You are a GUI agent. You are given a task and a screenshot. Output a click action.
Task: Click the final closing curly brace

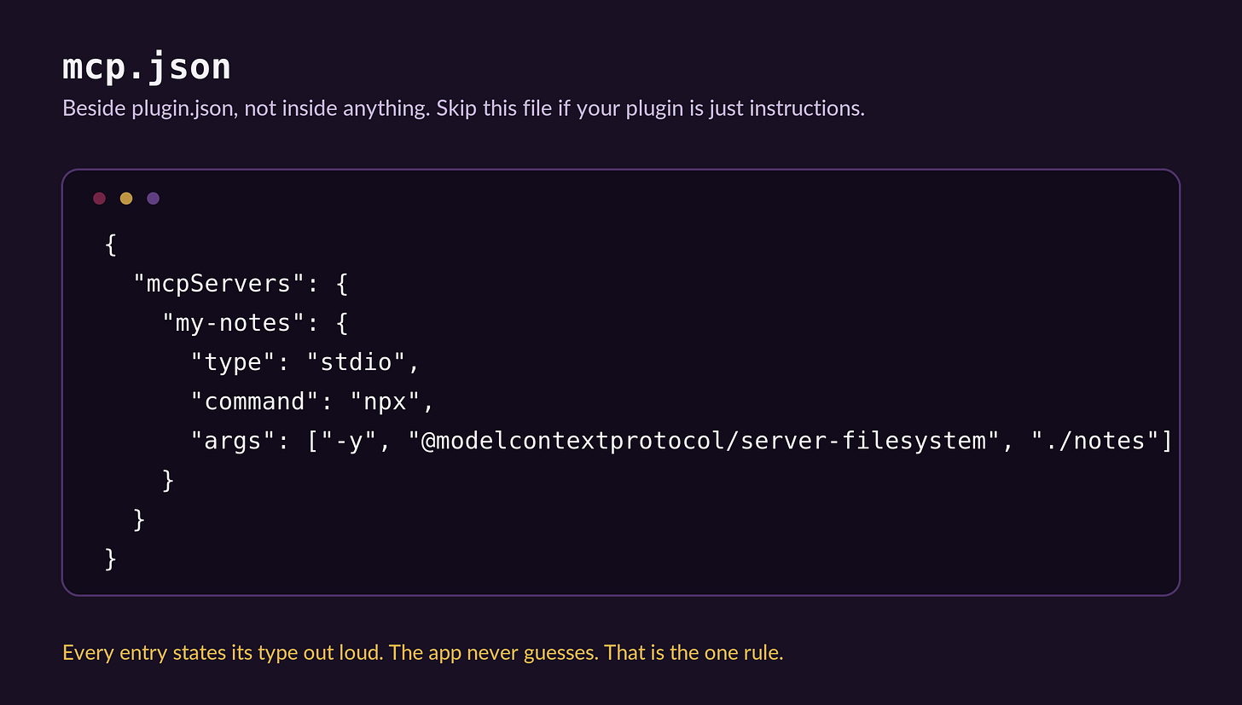[110, 558]
